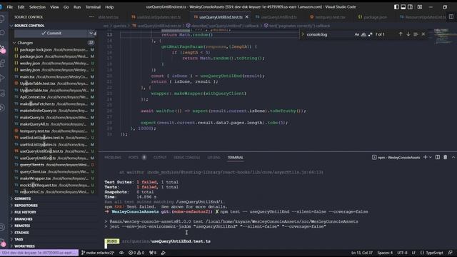Open the Commit button dropdown arrow
Viewport: 457px width, 257px height.
[x=91, y=34]
